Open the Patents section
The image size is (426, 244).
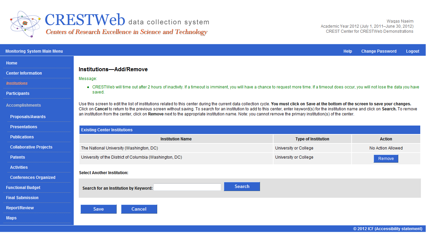tap(18, 157)
